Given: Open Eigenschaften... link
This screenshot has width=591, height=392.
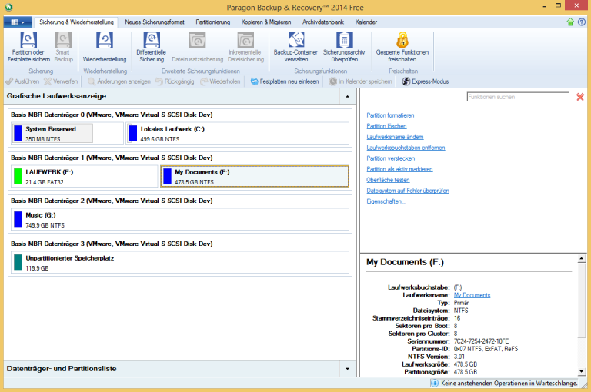Looking at the screenshot, I should (386, 201).
